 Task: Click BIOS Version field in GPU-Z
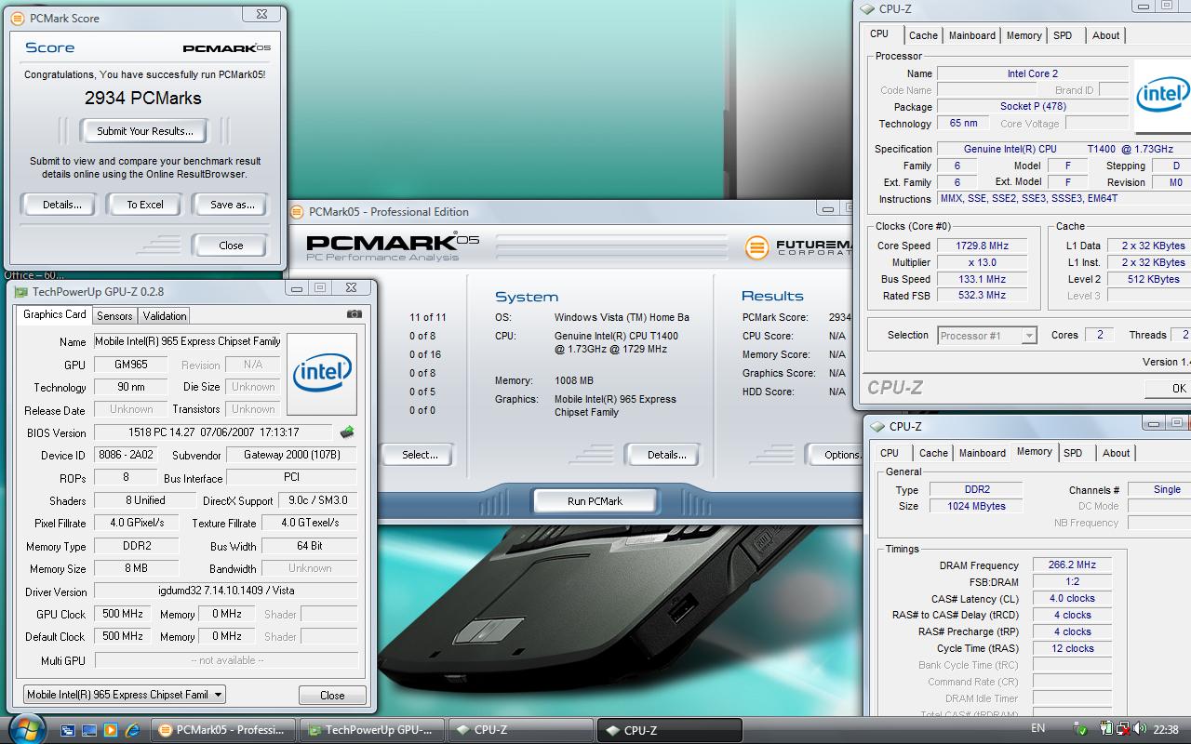click(212, 432)
